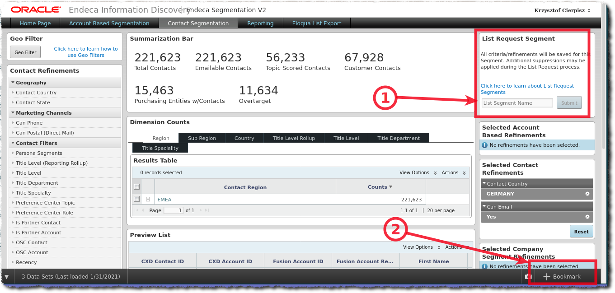Viewport: 615px width, 293px height.
Task: Select the Sub Region dimension tab
Action: [202, 138]
